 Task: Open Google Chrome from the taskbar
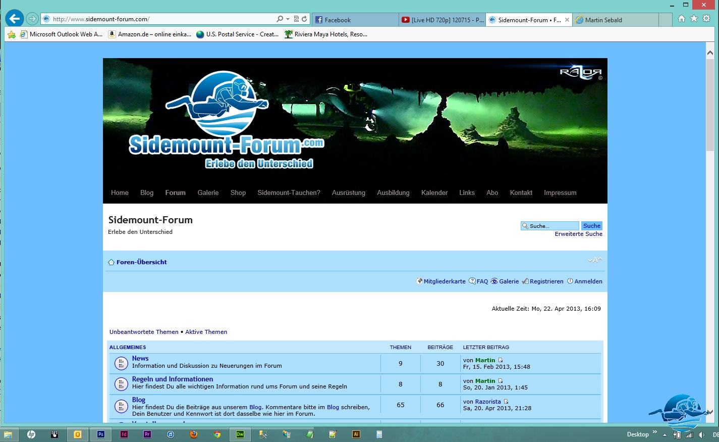[217, 434]
